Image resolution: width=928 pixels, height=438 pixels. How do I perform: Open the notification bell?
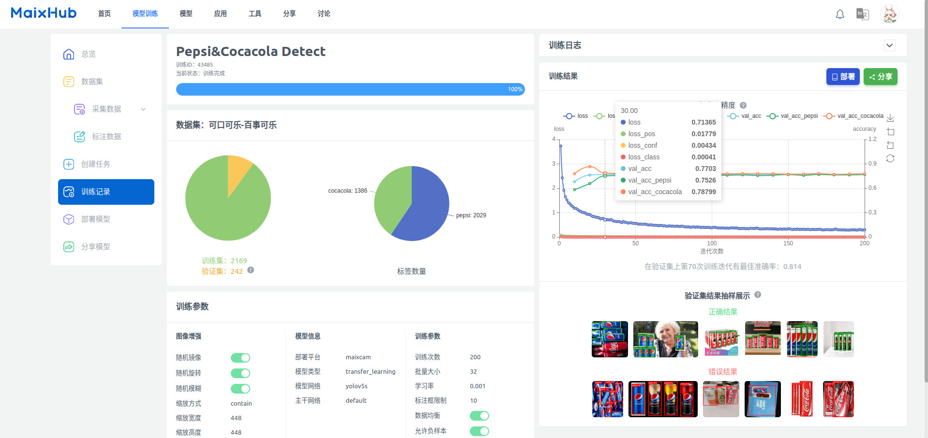tap(840, 14)
